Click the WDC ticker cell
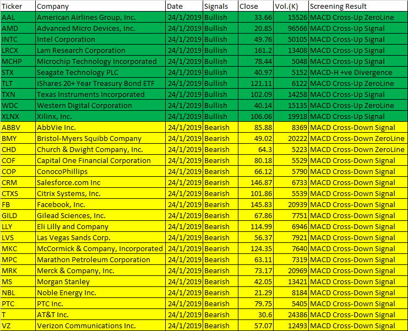The image size is (408, 331). coord(18,105)
